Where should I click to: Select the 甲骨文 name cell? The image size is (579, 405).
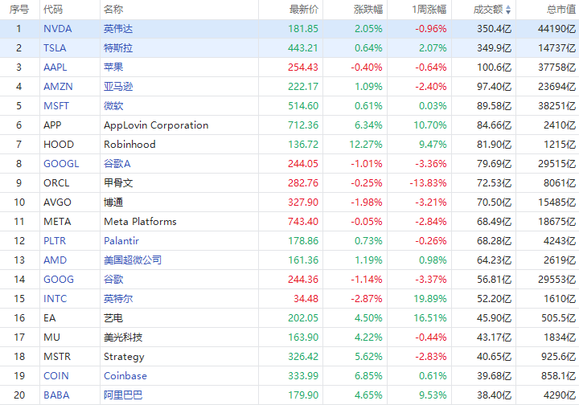118,183
